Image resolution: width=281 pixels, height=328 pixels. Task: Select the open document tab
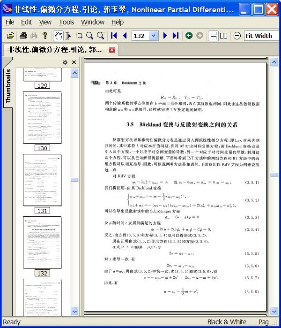point(60,50)
